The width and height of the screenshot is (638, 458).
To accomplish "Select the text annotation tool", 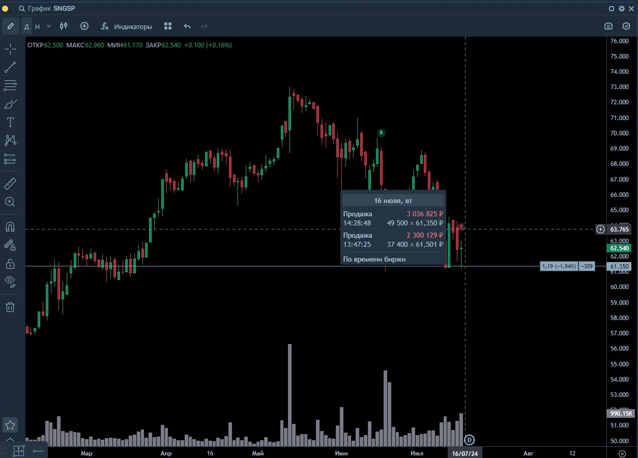I will [x=10, y=122].
